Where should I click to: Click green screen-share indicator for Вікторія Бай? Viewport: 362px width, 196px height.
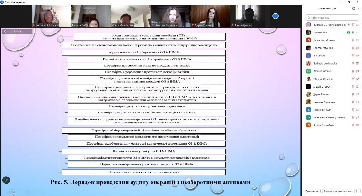(x=348, y=33)
